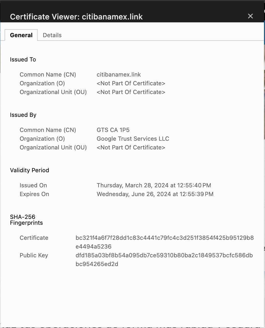The width and height of the screenshot is (265, 328).
Task: Click Google Trust Services LLC organization value
Action: [133, 139]
